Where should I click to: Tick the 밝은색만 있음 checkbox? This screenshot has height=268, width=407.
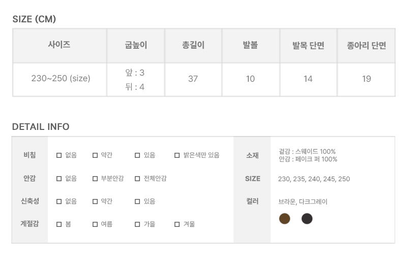pyautogui.click(x=177, y=155)
